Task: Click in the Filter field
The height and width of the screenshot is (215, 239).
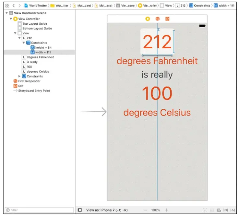Action: 39,210
